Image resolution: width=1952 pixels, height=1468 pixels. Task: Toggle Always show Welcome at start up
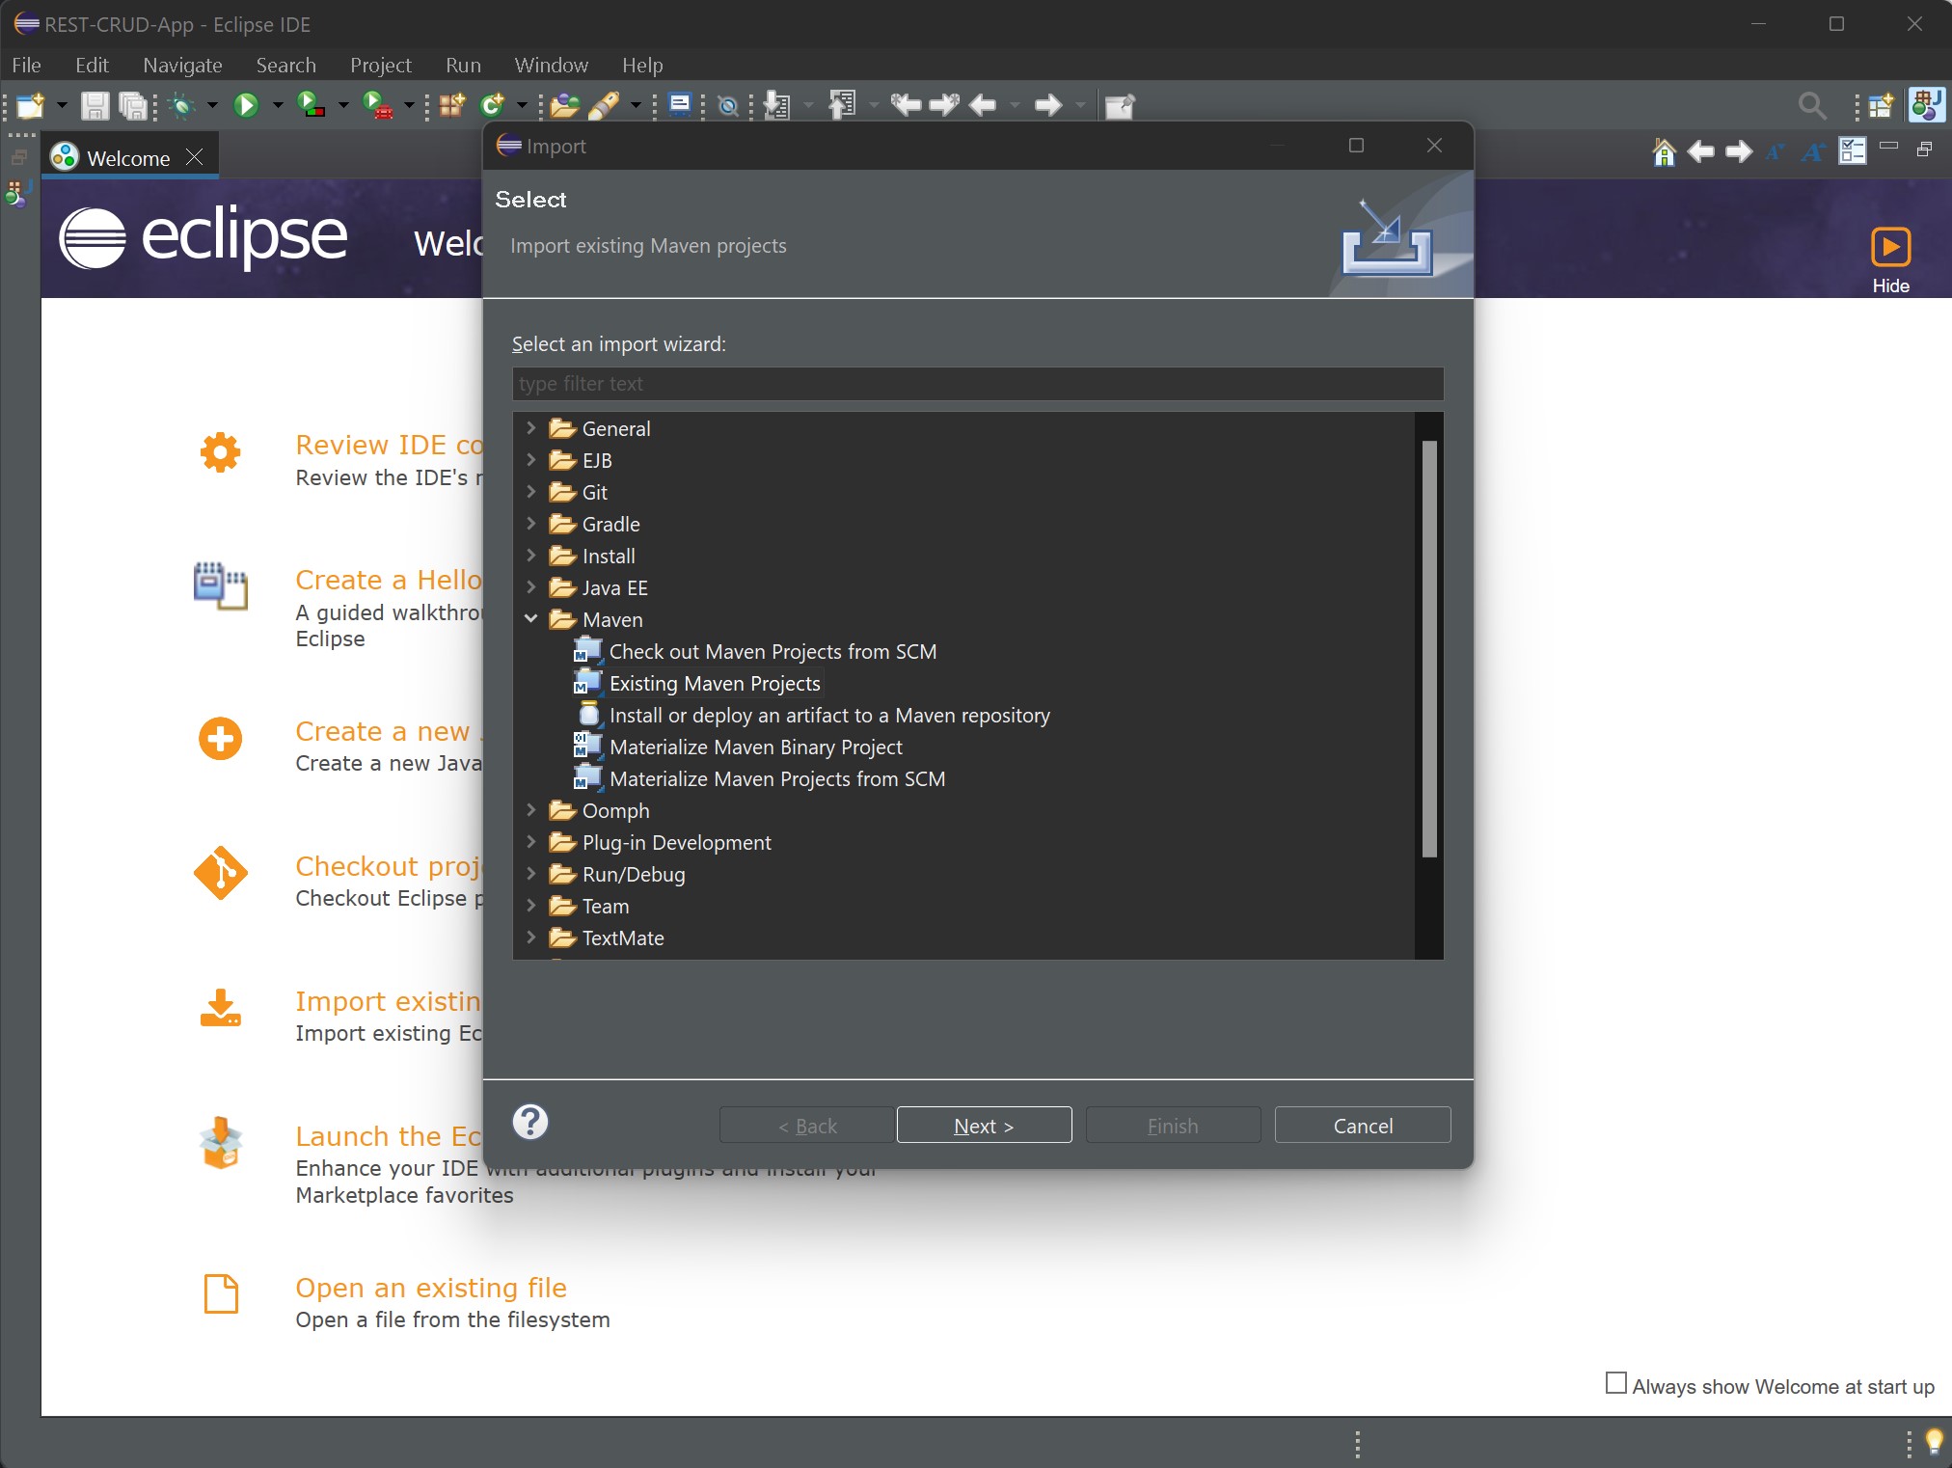[1616, 1382]
